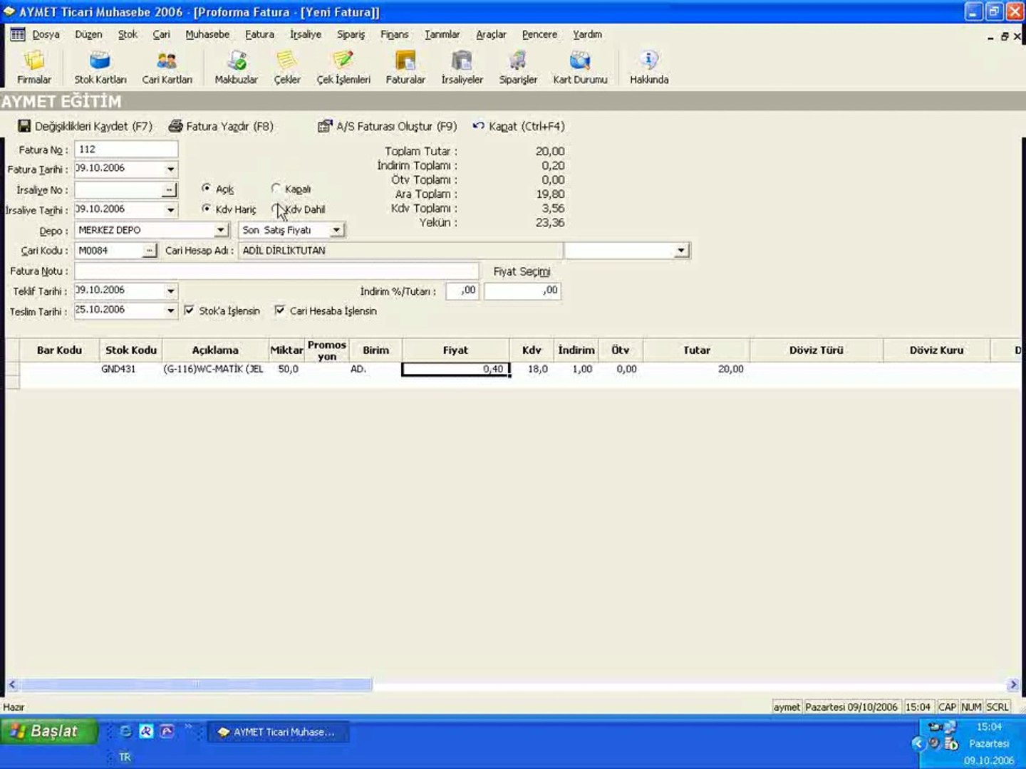The height and width of the screenshot is (769, 1026).
Task: Expand the Depo dropdown showing MERKEZ DEPO
Action: [x=221, y=230]
